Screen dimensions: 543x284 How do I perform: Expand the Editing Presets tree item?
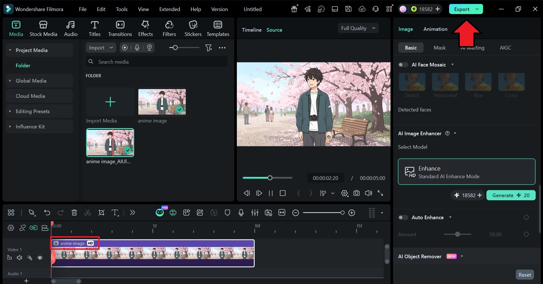coord(10,111)
